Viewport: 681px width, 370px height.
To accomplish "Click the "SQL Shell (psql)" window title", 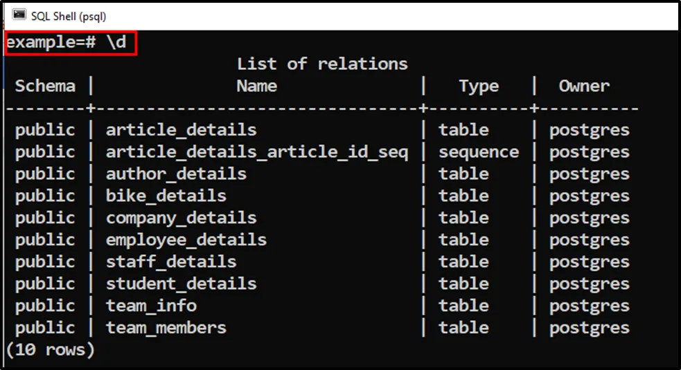I will coord(69,16).
